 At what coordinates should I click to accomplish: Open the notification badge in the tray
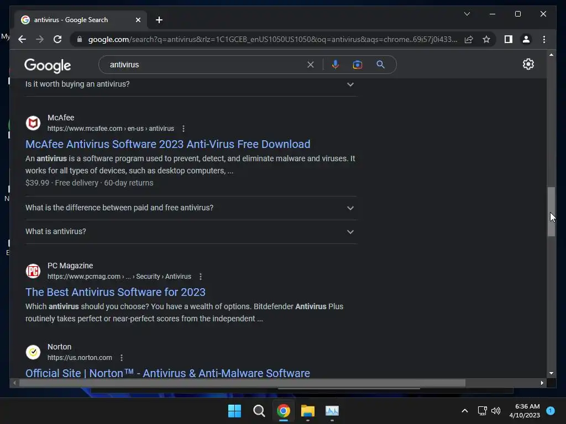(551, 411)
